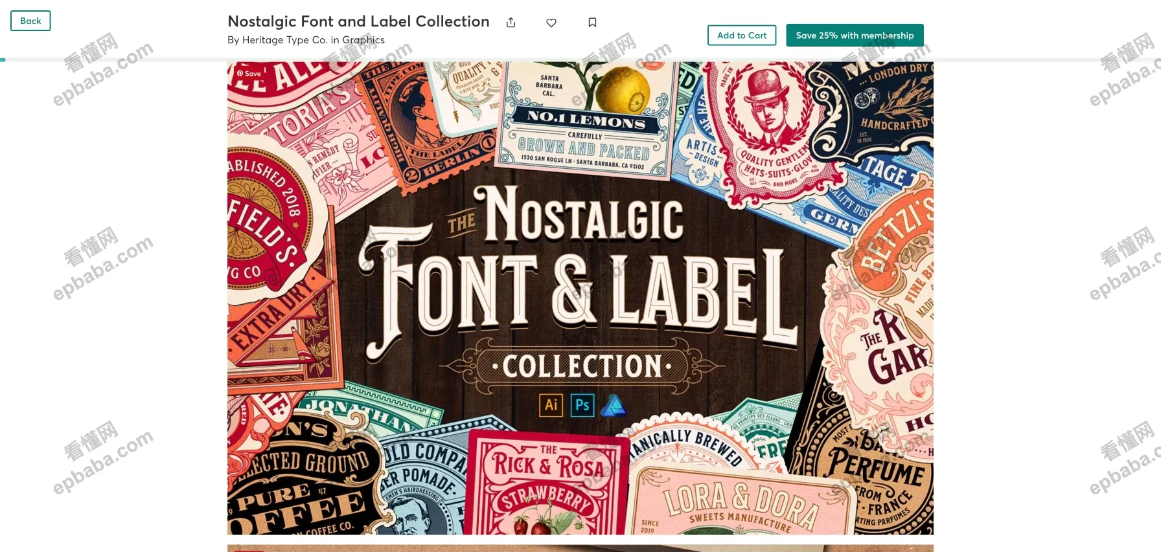The image size is (1161, 552).
Task: Bookmark this product to a collection
Action: (x=592, y=23)
